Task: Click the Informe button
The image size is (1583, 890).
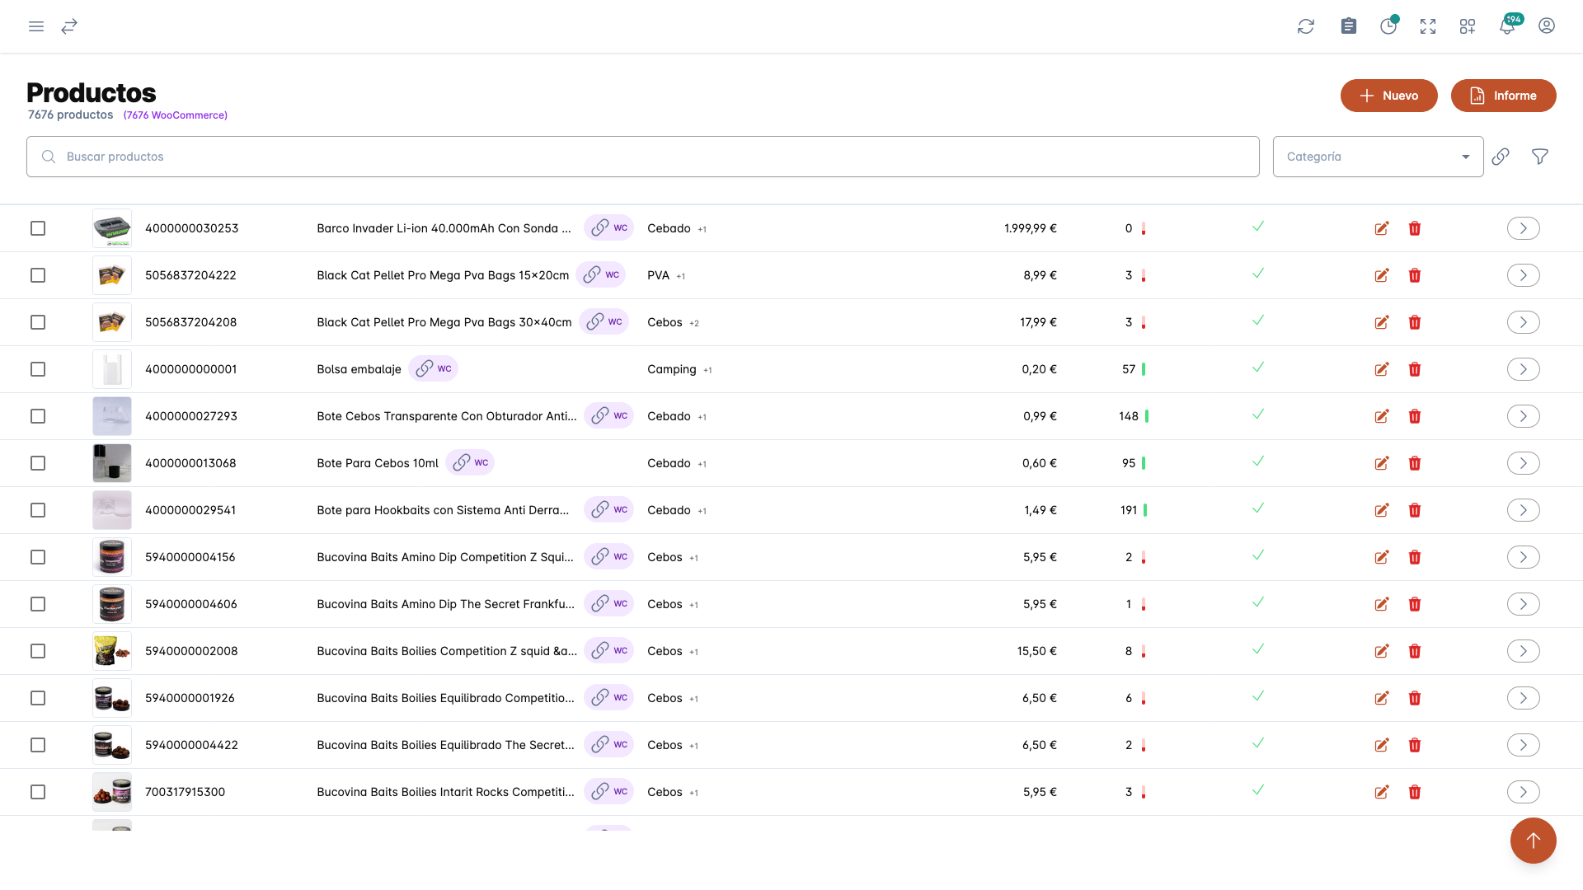Action: click(x=1504, y=96)
